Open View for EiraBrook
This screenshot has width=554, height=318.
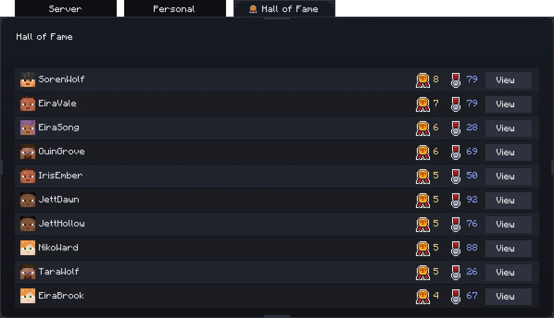(508, 296)
